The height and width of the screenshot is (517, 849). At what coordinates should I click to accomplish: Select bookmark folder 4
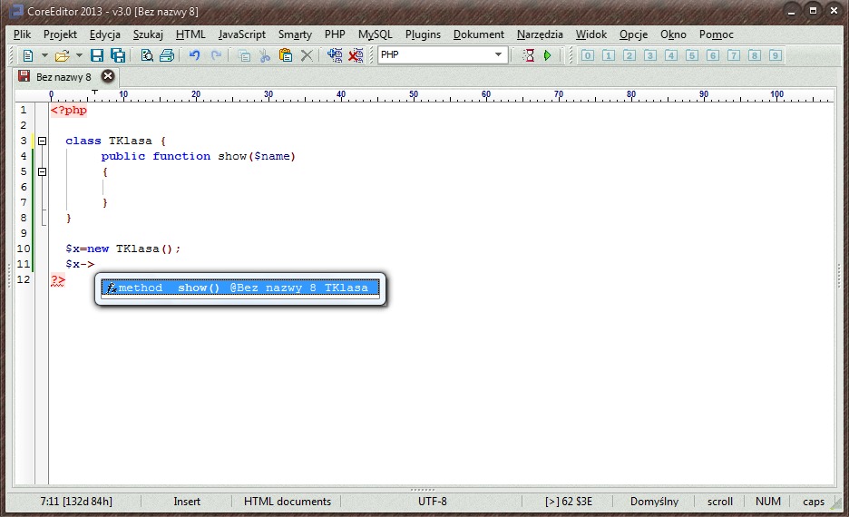[x=671, y=55]
